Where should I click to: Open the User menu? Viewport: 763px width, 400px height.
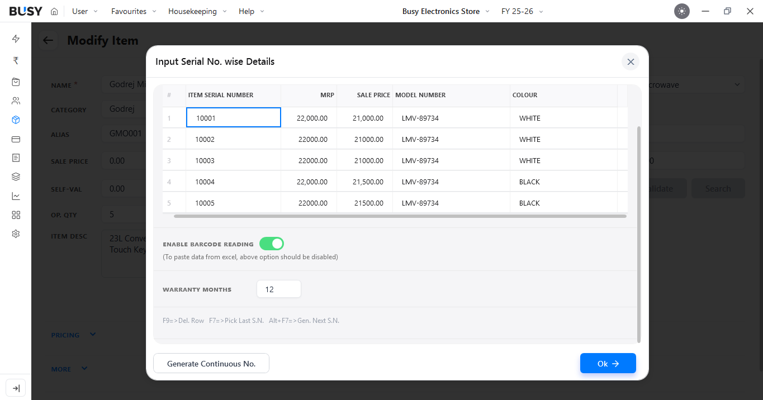click(84, 11)
